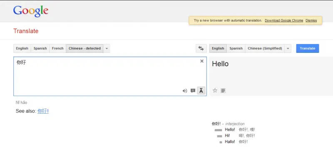Click the 你好! interjection heading
333x154 pixels.
(216, 124)
